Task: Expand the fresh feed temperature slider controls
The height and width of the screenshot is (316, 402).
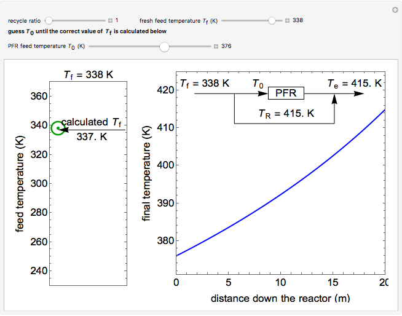Action: point(287,20)
